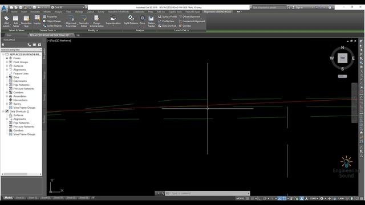365x205 pixels.
Task: Open Alignment Properties
Action: coord(71,21)
